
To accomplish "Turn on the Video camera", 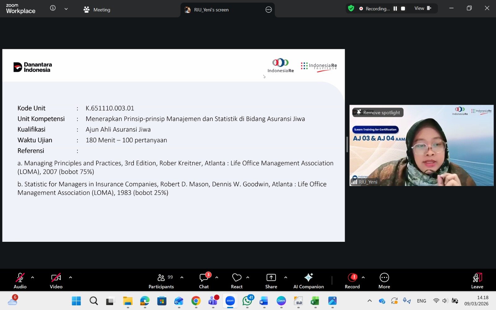I will point(56,281).
